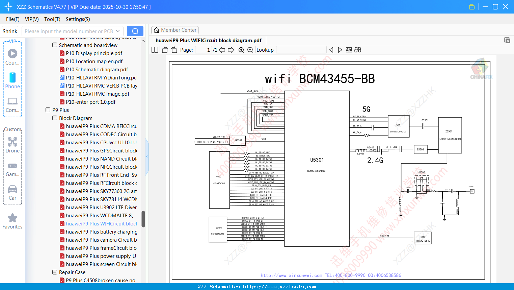Viewport: 514px width, 290px height.
Task: Open P10 Display principle.pdf
Action: [94, 53]
